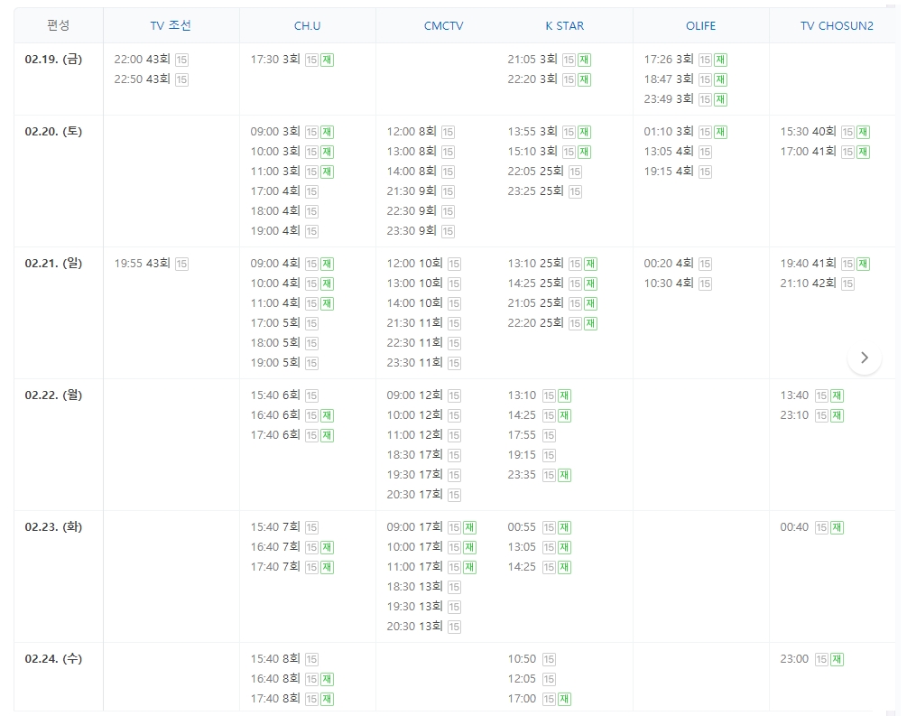Click TV CHOSUN2 23:00 entry on 02.24
Image resolution: width=907 pixels, height=716 pixels.
tap(794, 659)
